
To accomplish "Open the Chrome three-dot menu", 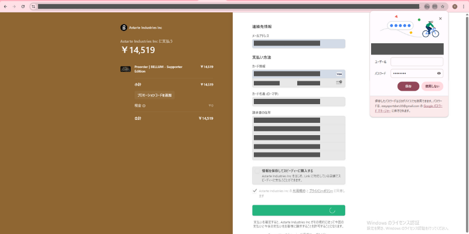I will 464,6.
